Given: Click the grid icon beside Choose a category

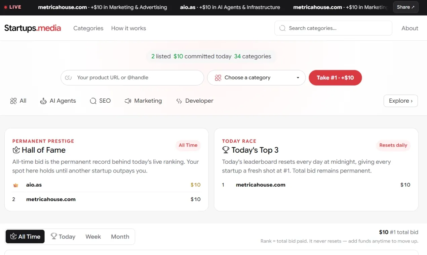Looking at the screenshot, I should [x=218, y=78].
